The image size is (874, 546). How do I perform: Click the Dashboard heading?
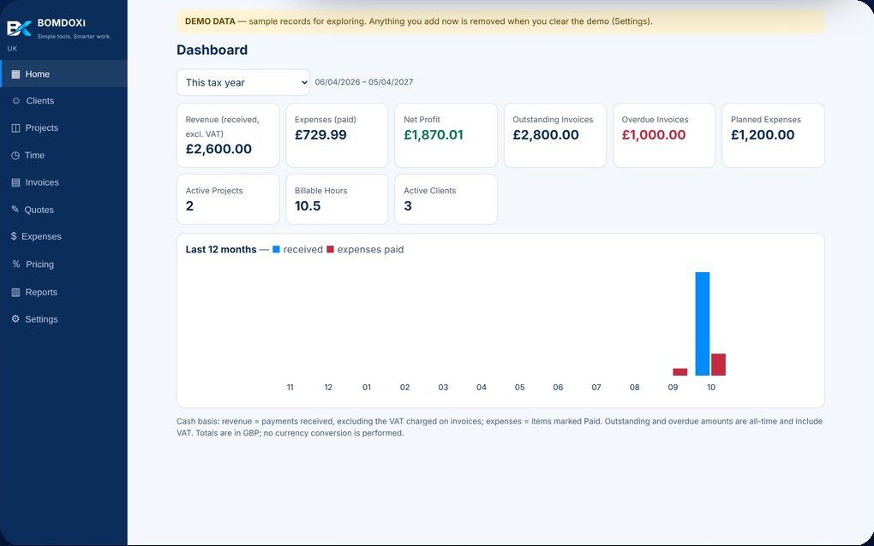[213, 50]
